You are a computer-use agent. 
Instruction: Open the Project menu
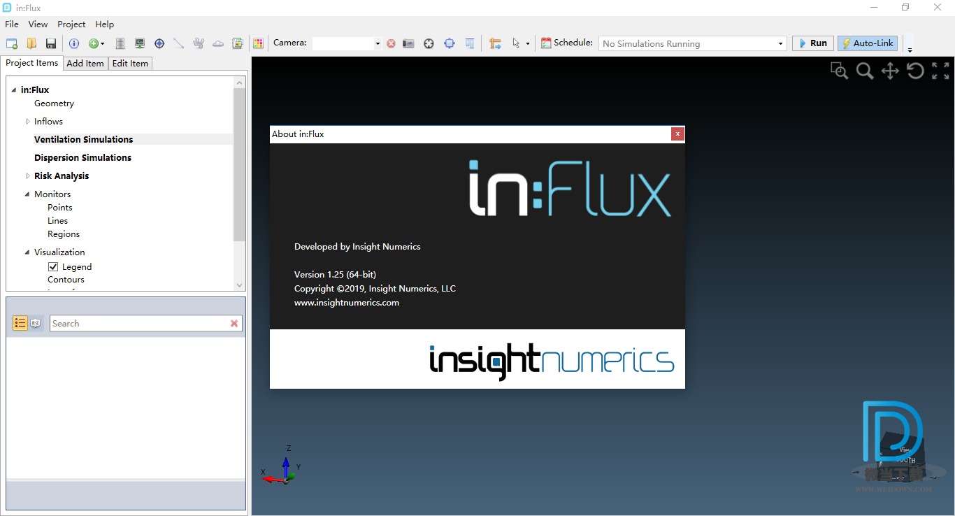71,24
